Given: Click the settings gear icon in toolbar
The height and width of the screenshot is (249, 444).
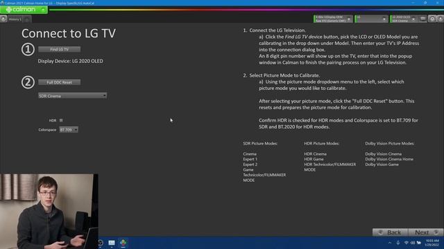Looking at the screenshot, I should 432,19.
